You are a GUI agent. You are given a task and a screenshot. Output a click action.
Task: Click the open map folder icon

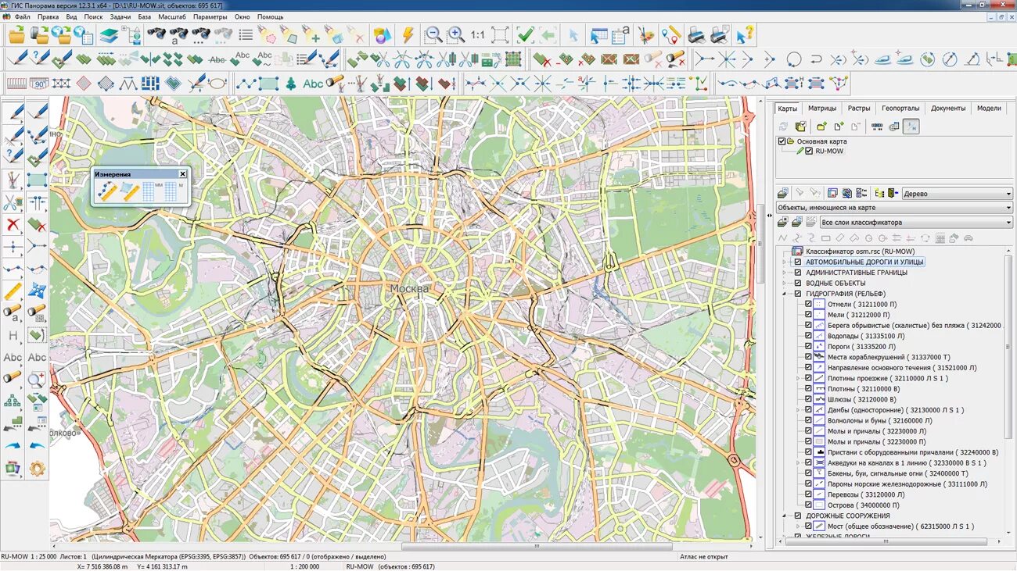pos(17,34)
